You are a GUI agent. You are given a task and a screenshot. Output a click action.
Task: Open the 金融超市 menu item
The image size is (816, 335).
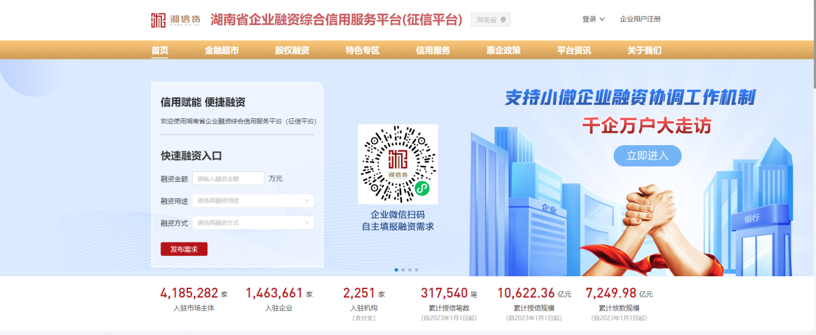point(222,50)
